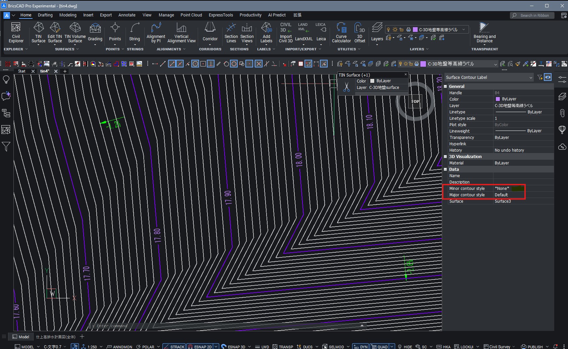Viewport: 568px width, 349px height.
Task: Click the Color ByLayer swatch in properties
Action: tap(498, 99)
